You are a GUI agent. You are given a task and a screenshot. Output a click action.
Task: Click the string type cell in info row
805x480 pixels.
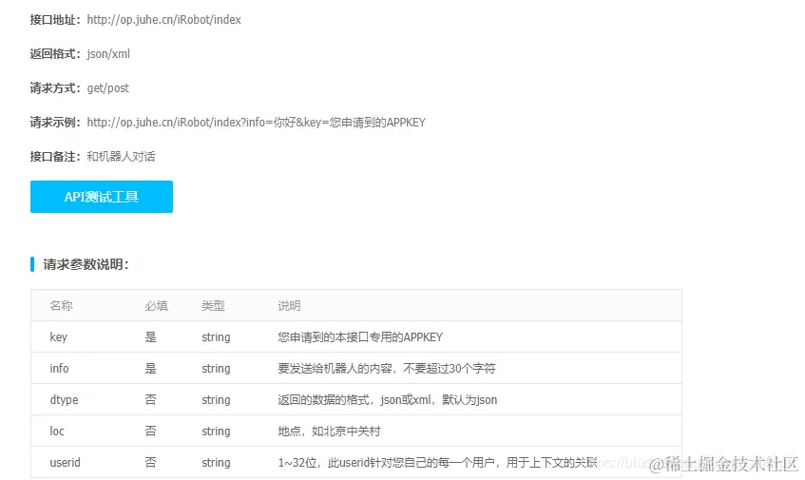[x=216, y=369]
